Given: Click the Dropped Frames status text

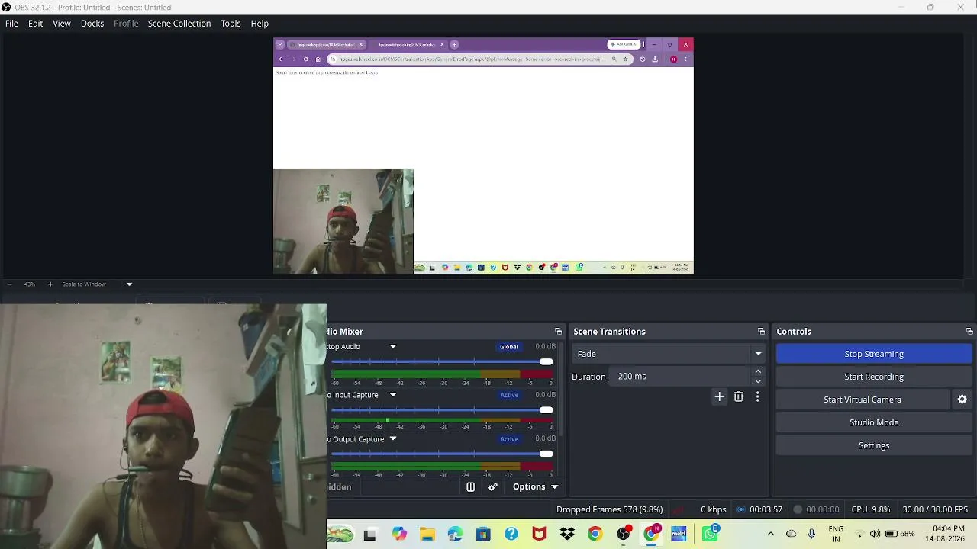Looking at the screenshot, I should tap(610, 509).
